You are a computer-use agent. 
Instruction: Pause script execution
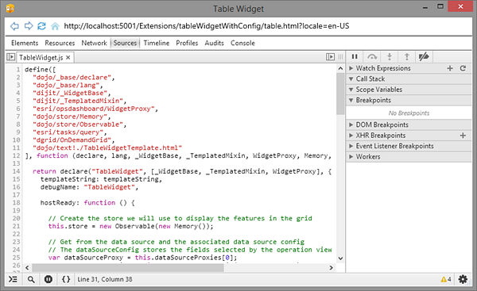355,57
